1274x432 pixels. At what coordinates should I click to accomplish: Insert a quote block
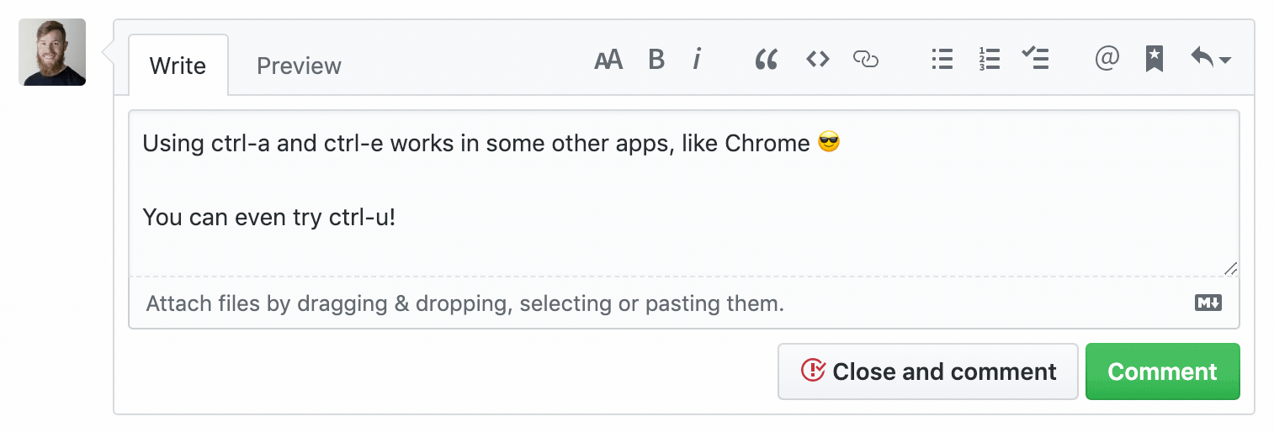(766, 60)
